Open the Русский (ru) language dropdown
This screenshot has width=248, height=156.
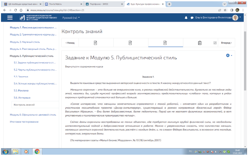71,17
